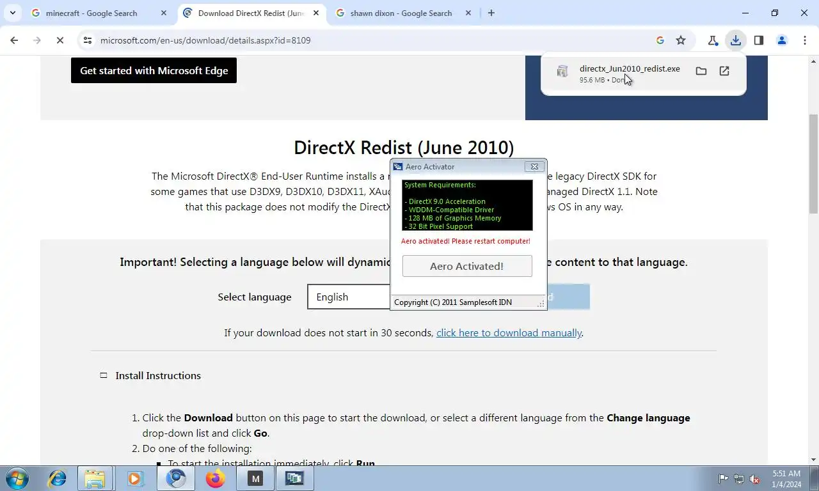This screenshot has height=491, width=819.
Task: Launch Firefox from the taskbar
Action: point(215,478)
